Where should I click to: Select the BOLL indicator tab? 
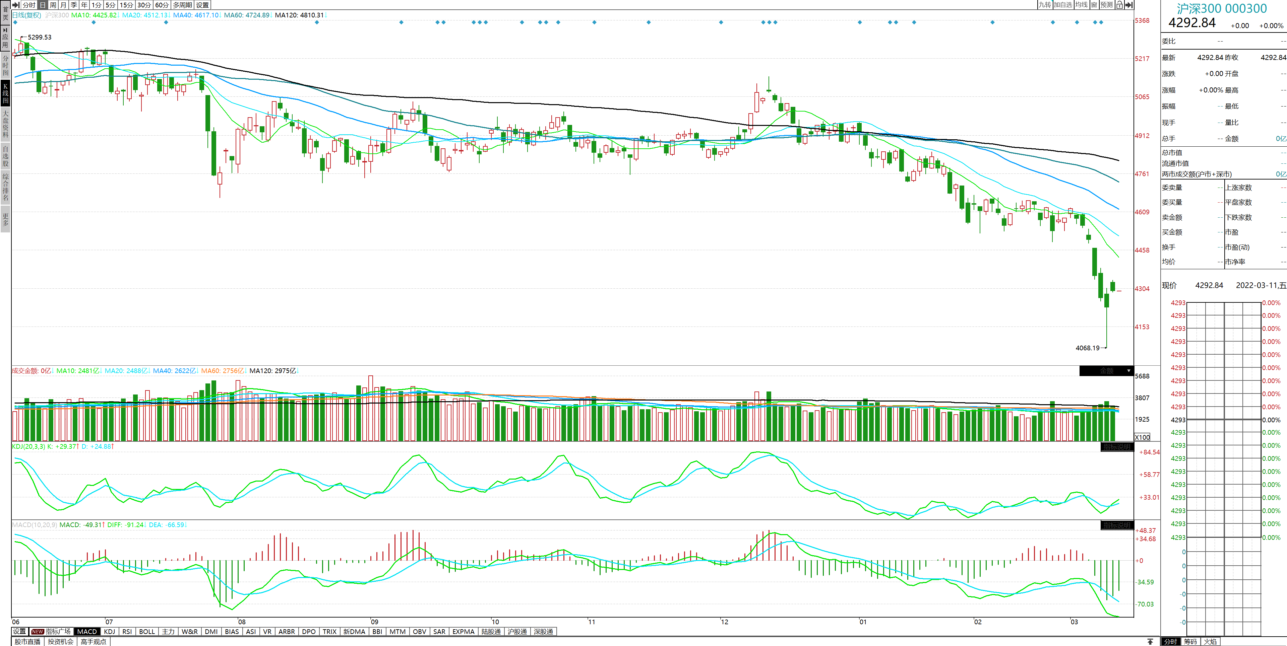point(147,632)
